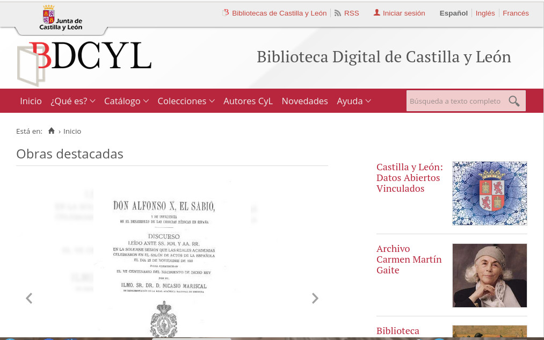Open the Ayuda dropdown menu
544x340 pixels.
coord(353,101)
